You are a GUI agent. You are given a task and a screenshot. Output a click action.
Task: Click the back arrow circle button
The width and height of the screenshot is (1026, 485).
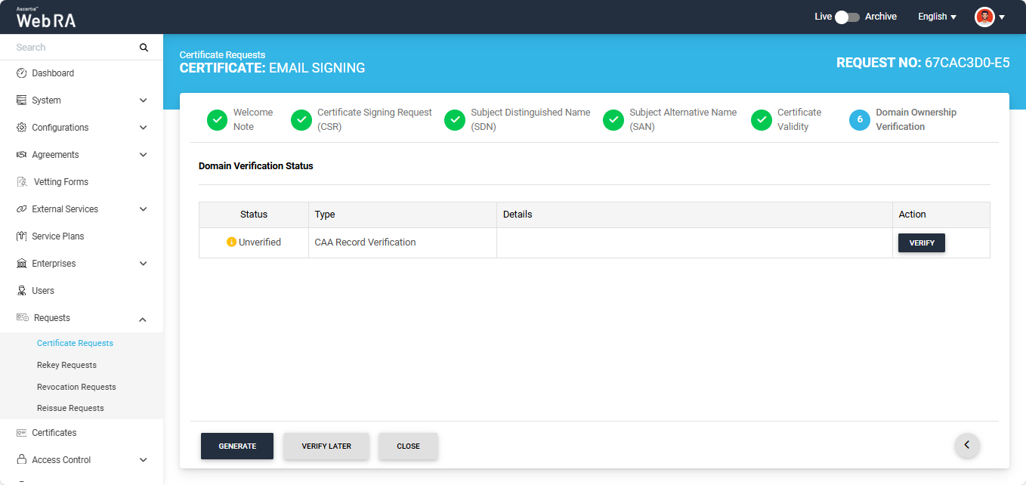[x=967, y=445]
